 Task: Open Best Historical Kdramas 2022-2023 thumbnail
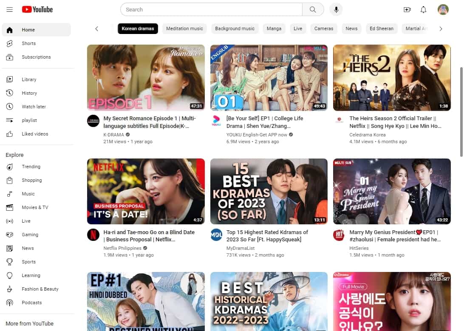pyautogui.click(x=269, y=301)
